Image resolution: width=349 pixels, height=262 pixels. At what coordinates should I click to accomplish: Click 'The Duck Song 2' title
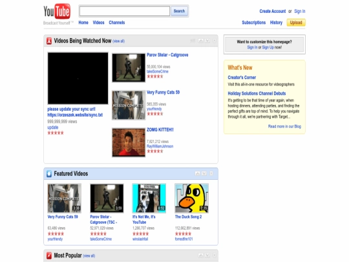[x=188, y=217]
